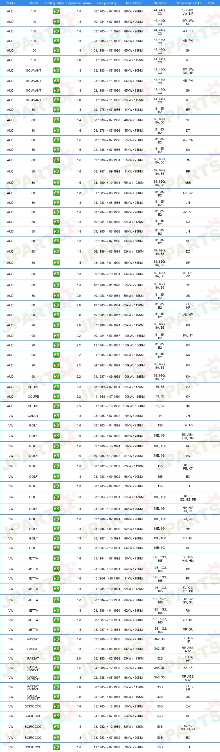Click the fuel icon in the VW CADDY row
The image size is (220, 752).
(57, 416)
